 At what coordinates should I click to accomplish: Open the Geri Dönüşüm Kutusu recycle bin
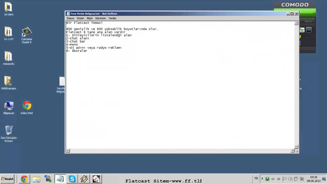point(8,134)
